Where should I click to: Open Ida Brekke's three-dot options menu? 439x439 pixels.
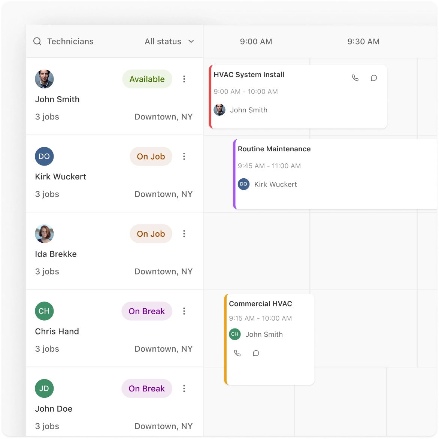tap(184, 234)
